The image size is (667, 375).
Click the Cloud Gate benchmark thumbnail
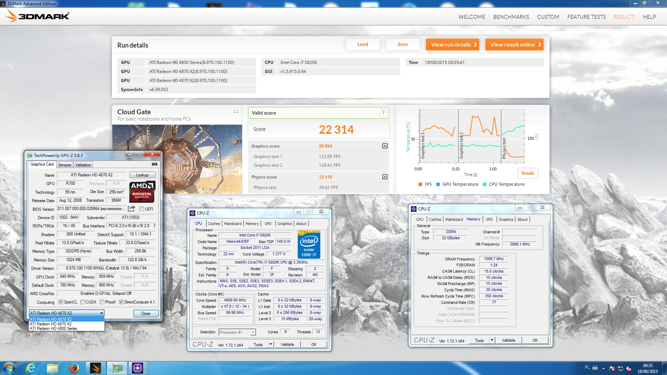tap(177, 159)
